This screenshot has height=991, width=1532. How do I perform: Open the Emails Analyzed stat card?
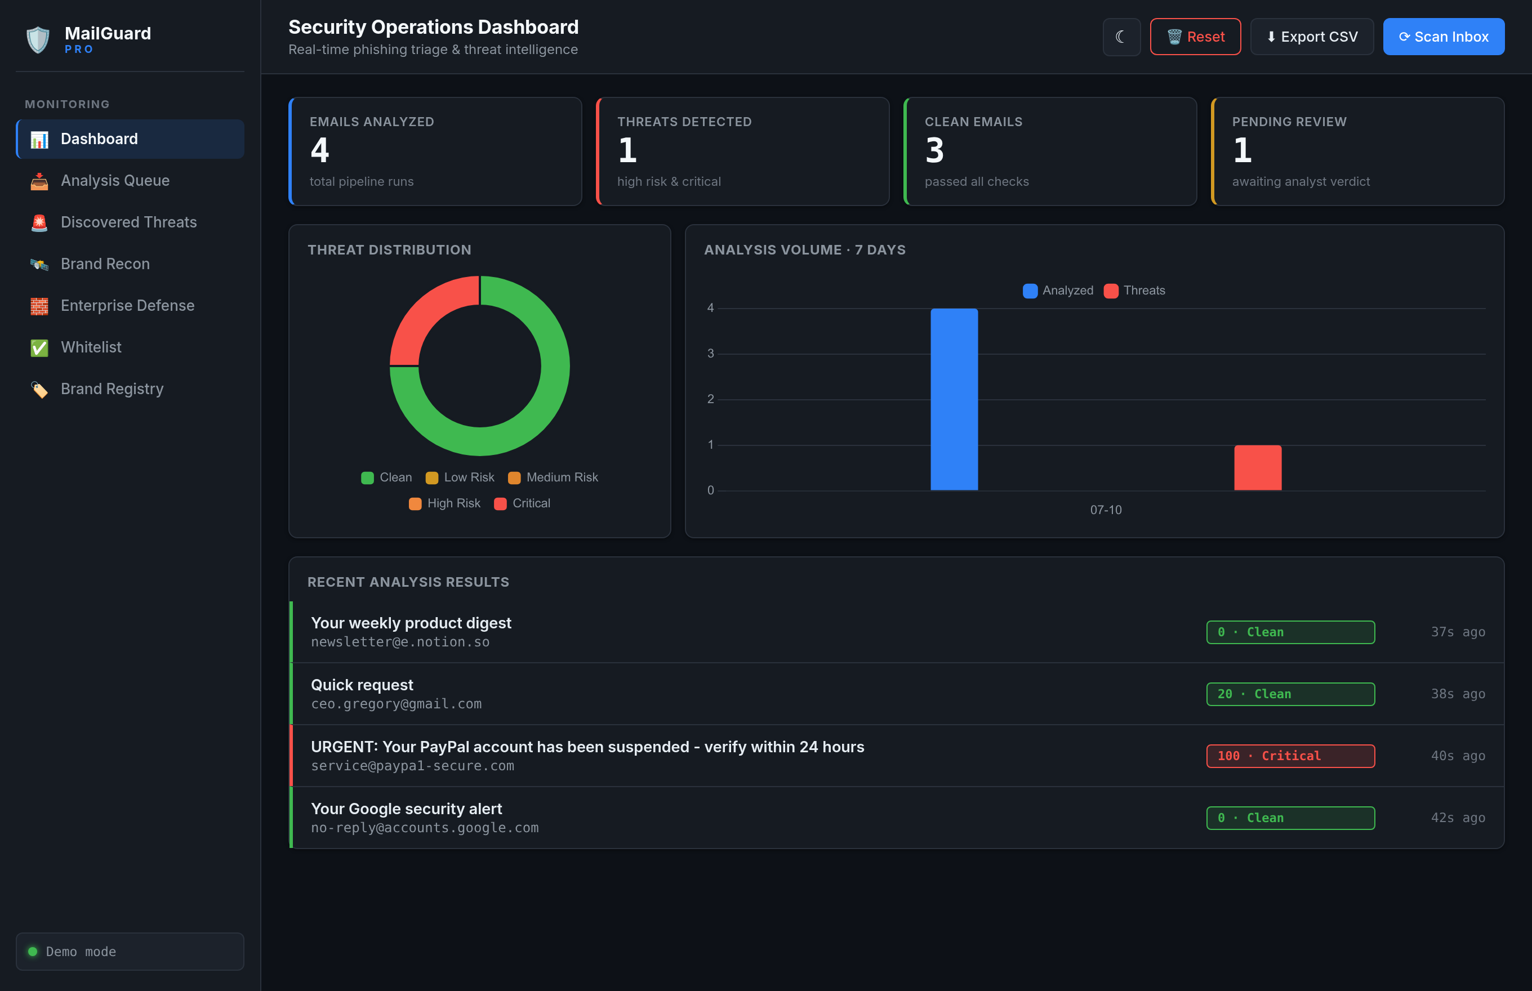tap(435, 151)
